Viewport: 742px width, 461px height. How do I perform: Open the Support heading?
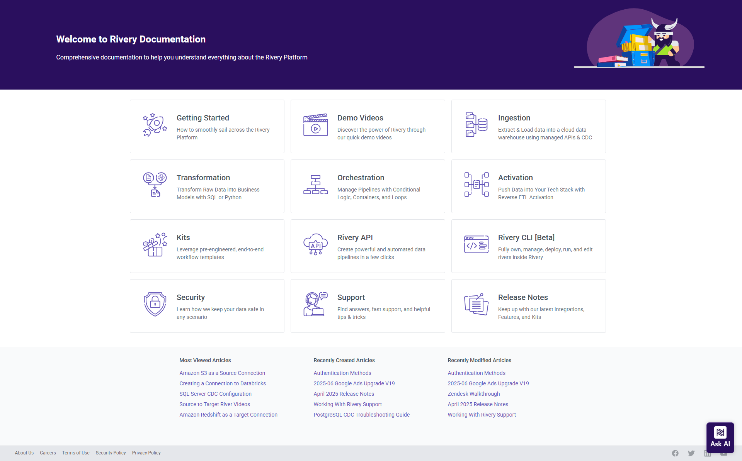tap(351, 297)
